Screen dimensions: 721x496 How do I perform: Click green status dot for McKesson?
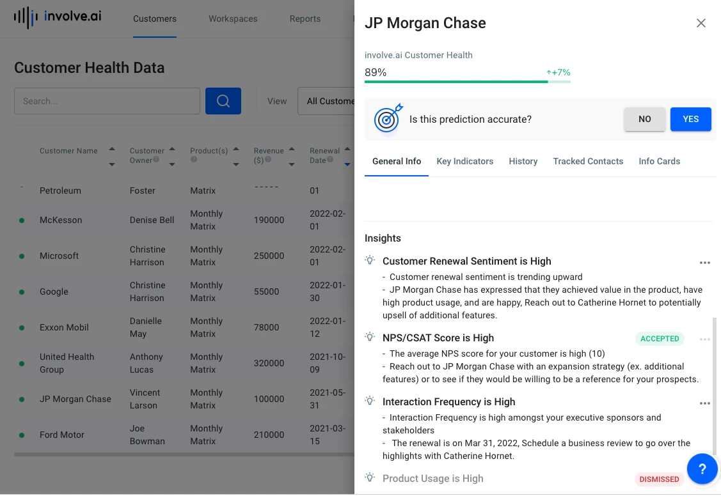coord(22,221)
